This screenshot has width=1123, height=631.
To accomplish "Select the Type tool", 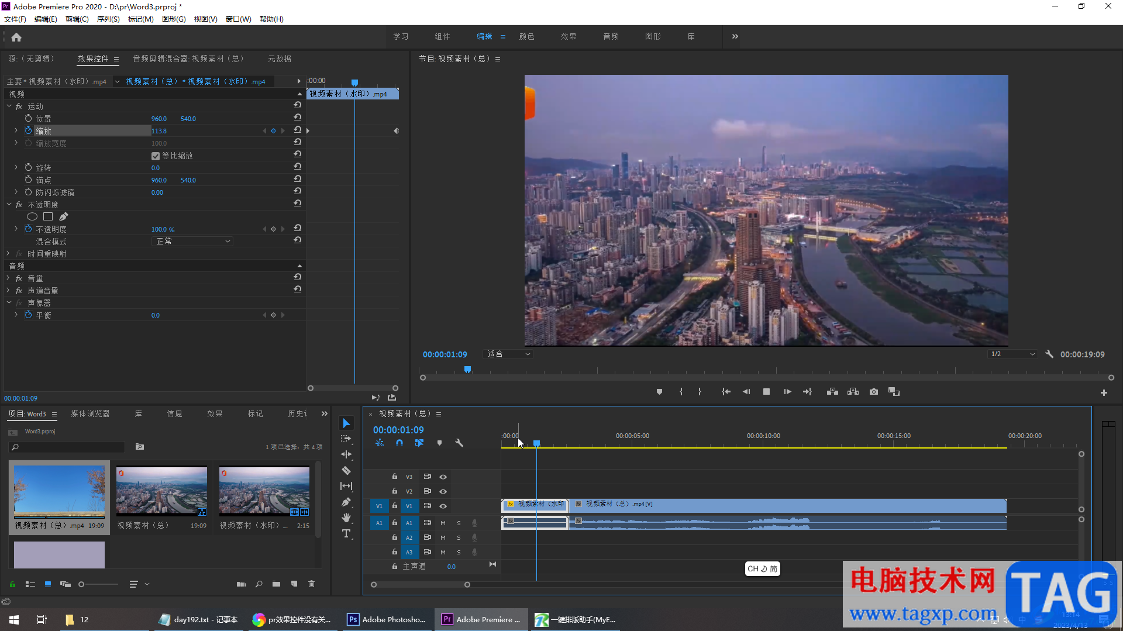I will (346, 533).
